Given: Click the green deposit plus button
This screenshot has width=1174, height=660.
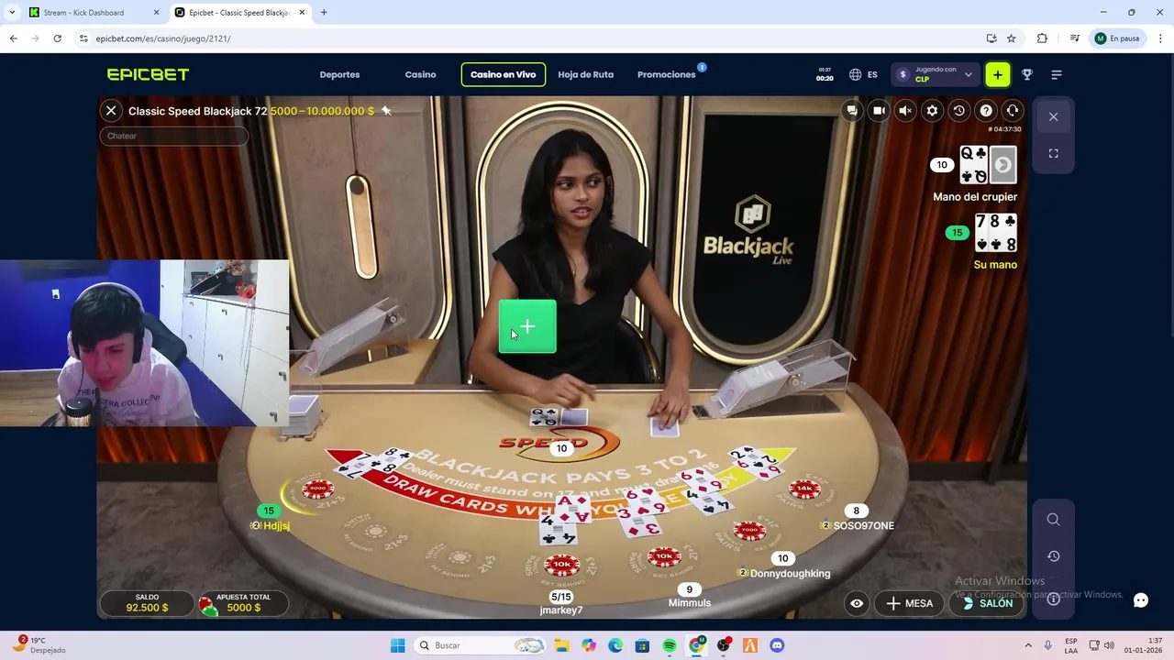Looking at the screenshot, I should [997, 74].
